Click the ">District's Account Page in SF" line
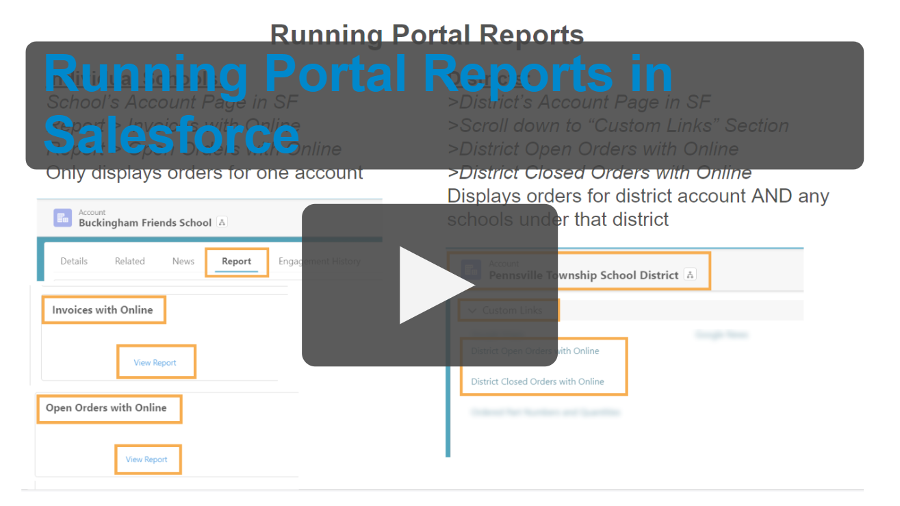Viewport: 900px width, 506px height. point(579,102)
